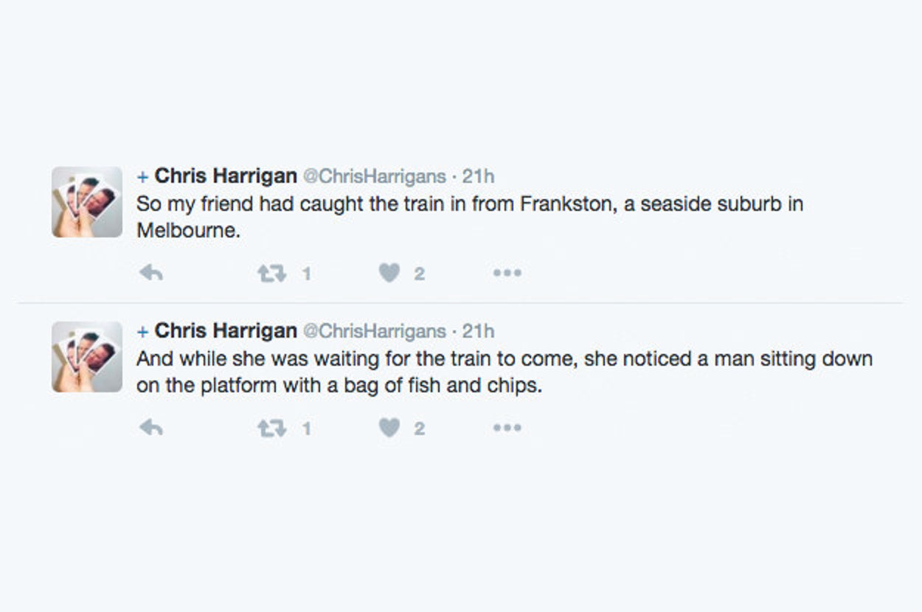Click the plus icon before the name on the Frankston tweet
This screenshot has height=612, width=922.
point(142,177)
